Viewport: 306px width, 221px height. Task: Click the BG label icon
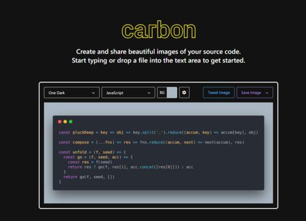[162, 93]
